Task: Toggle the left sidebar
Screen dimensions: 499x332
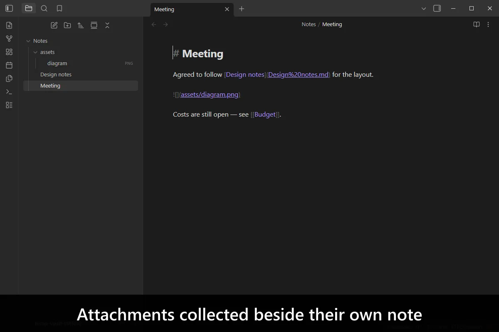Action: (9, 8)
